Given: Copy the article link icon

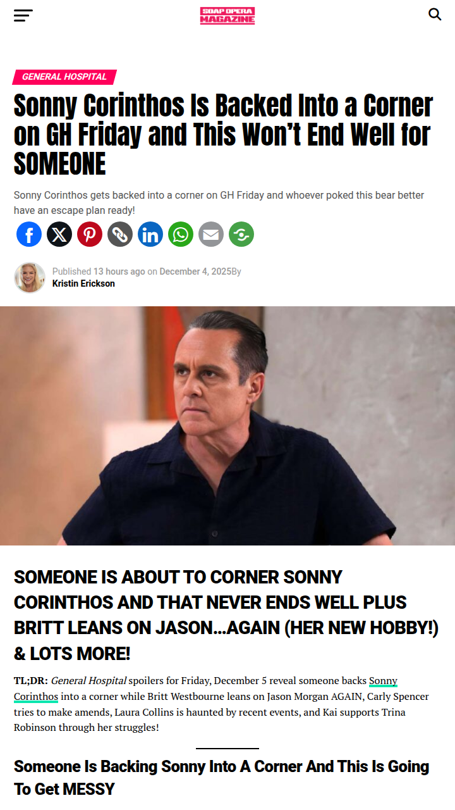Looking at the screenshot, I should 120,234.
